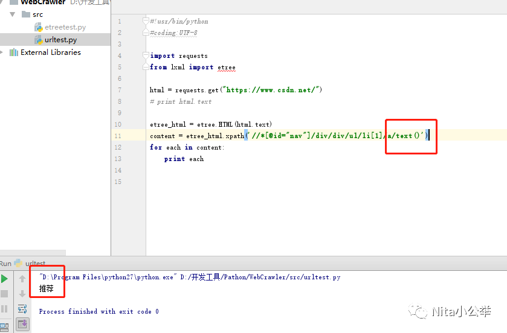Click 'etree_html = etree.HTML(html.text)' line
Screen dimensions: 507x333
click(211, 124)
